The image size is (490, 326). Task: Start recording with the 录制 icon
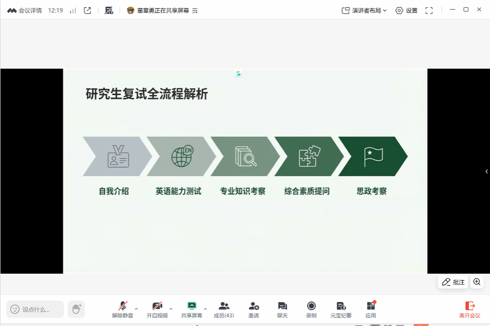tap(311, 309)
